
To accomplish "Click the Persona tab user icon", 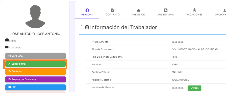I will click(x=87, y=10).
